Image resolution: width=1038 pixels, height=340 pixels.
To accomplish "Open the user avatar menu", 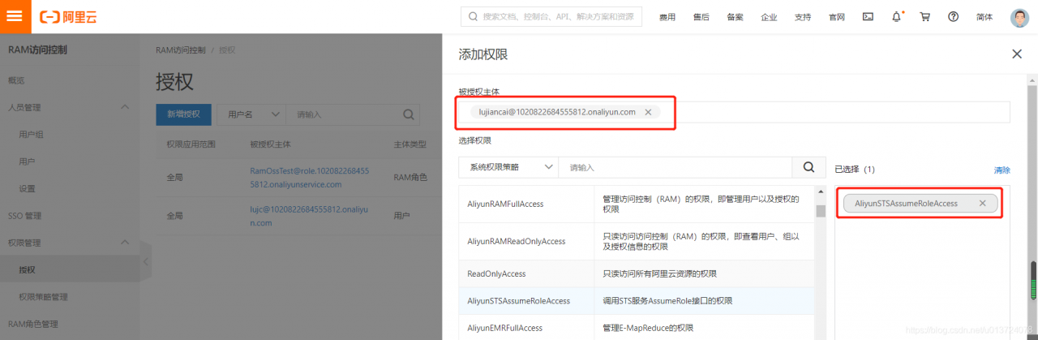I will pyautogui.click(x=1020, y=17).
